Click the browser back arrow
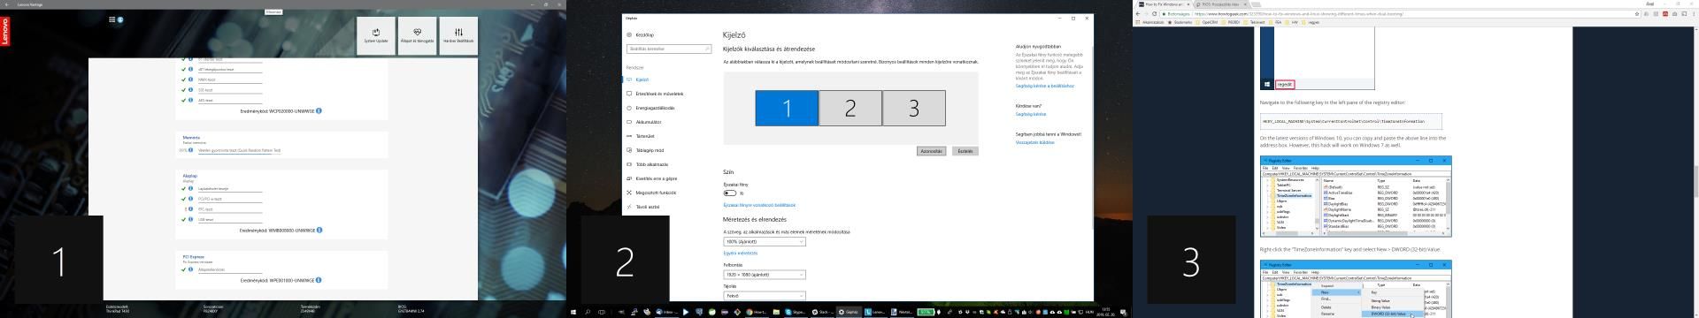The height and width of the screenshot is (318, 1699). [1138, 14]
